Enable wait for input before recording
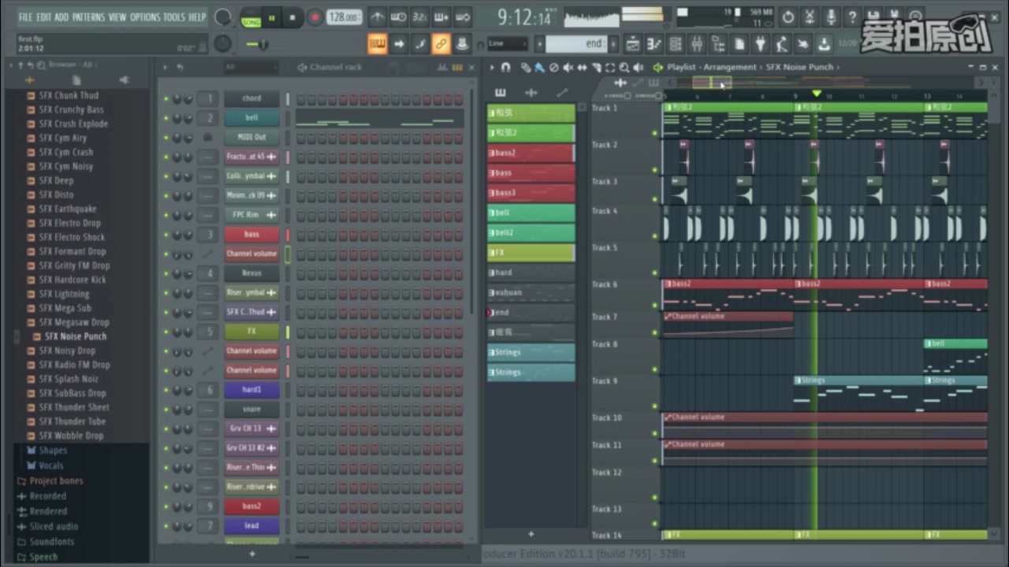This screenshot has height=567, width=1009. 399,17
